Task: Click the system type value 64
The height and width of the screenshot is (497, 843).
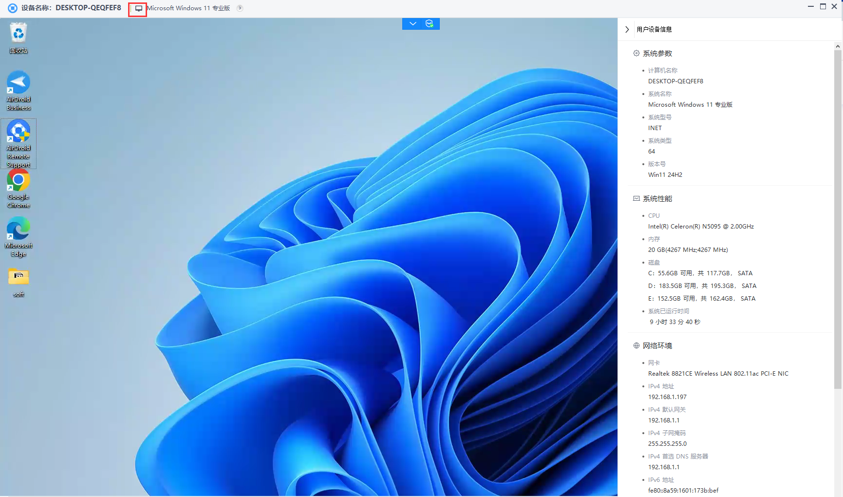Action: (652, 152)
